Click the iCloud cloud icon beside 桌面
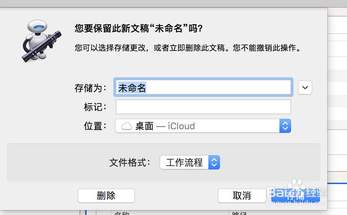Image resolution: width=347 pixels, height=215 pixels. point(126,126)
